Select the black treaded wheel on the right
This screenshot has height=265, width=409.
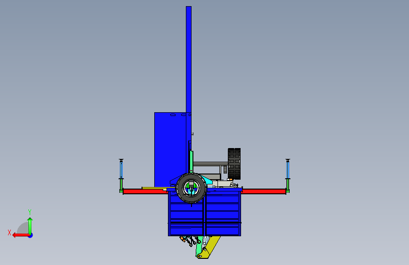click(234, 164)
